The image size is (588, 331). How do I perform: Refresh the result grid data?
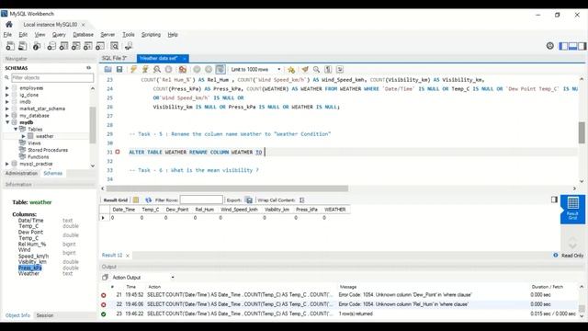point(148,200)
